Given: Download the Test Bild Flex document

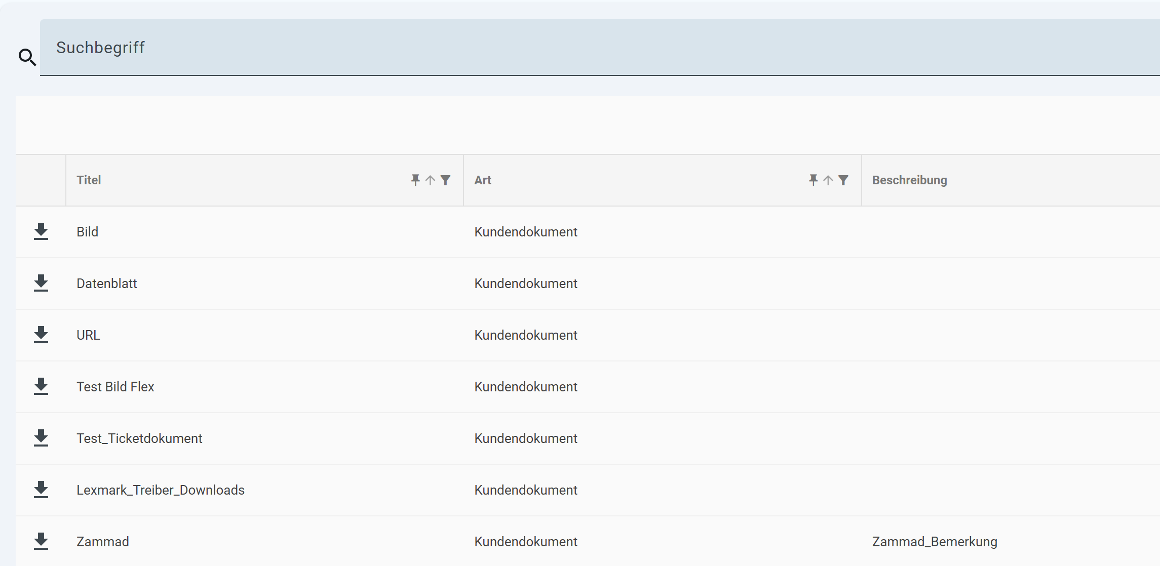Looking at the screenshot, I should (x=41, y=386).
